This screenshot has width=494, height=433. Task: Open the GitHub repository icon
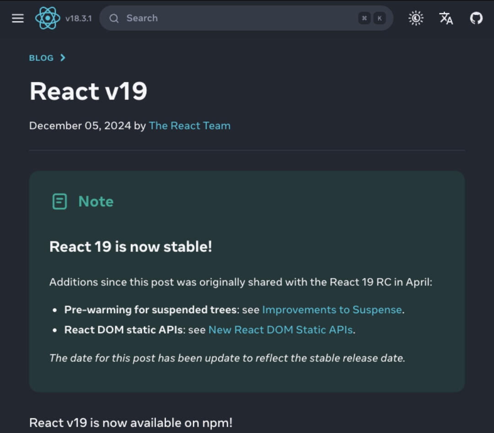[x=476, y=18]
